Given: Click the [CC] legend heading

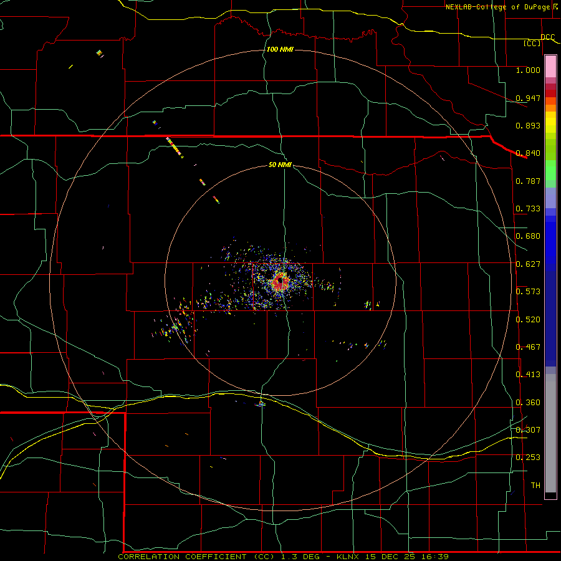Looking at the screenshot, I should (532, 43).
